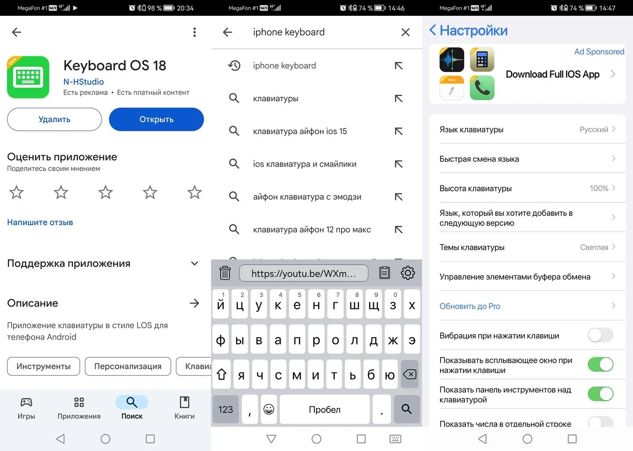Open Темы клавиатуры Светлая setting

527,247
